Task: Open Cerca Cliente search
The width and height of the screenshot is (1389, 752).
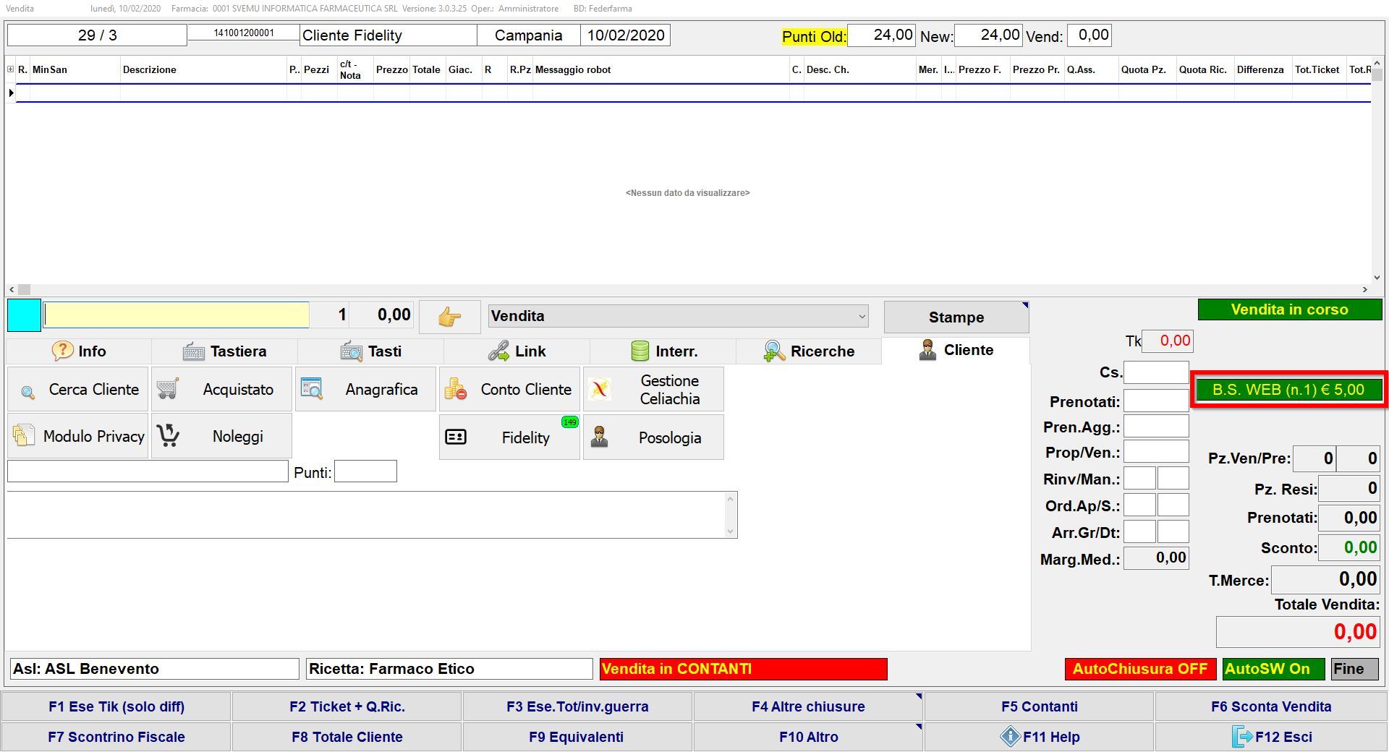Action: click(78, 390)
